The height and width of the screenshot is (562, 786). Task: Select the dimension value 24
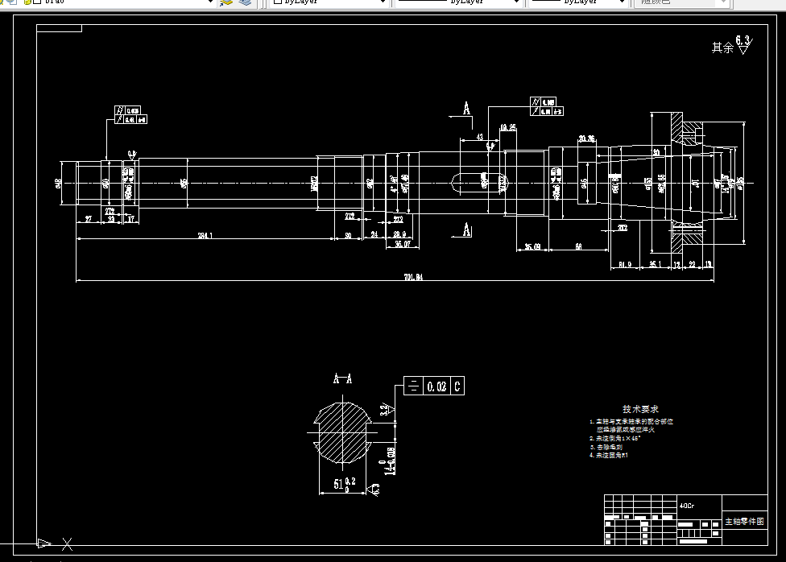tap(374, 234)
